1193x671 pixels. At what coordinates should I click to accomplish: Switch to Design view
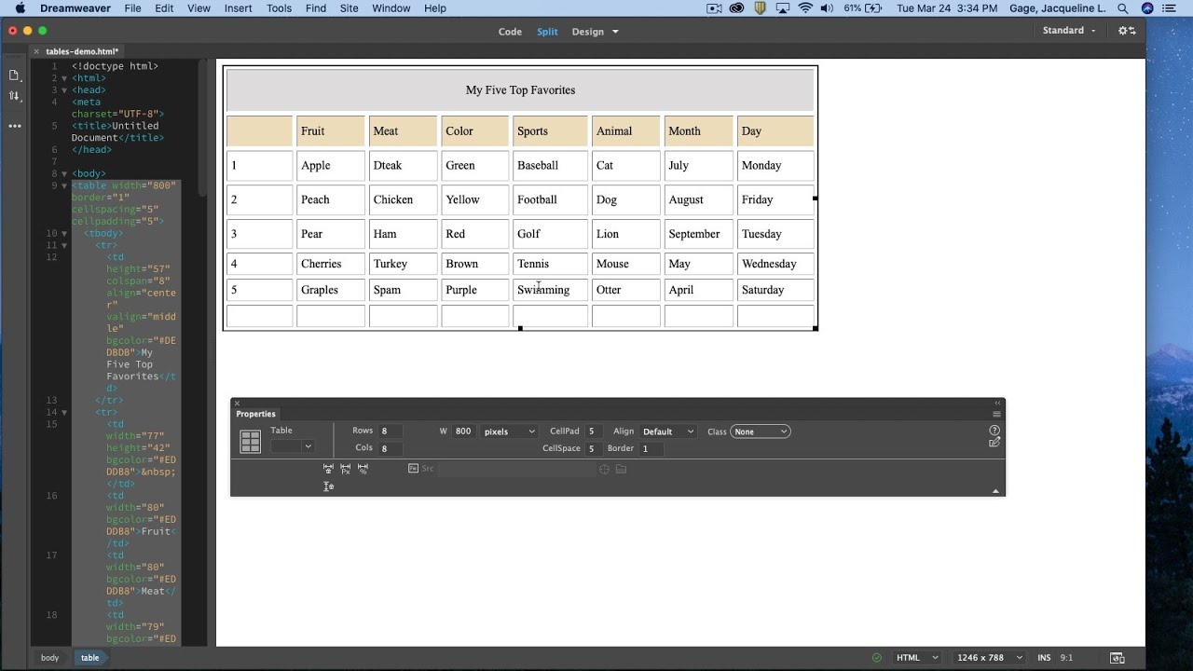click(588, 32)
